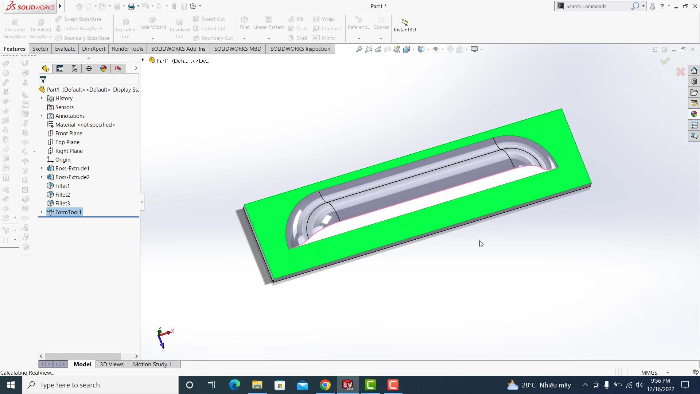Open the DimXpertManager crosshair tab
This screenshot has height=394, width=700.
pos(89,69)
